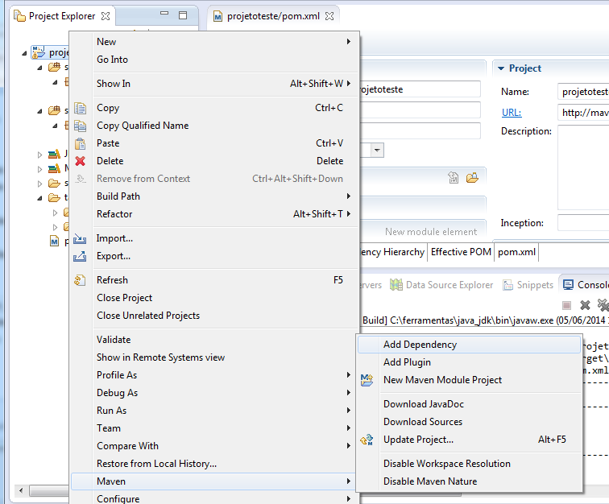Viewport: 609px width, 504px height.
Task: Click the New Maven Module Project icon
Action: click(x=367, y=380)
